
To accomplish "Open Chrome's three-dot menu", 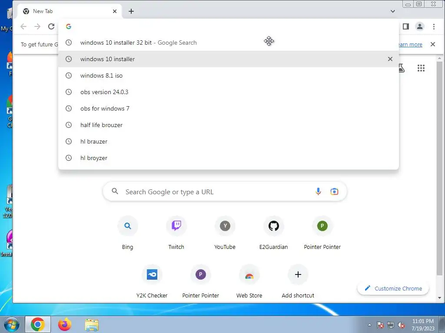I will 434,26.
